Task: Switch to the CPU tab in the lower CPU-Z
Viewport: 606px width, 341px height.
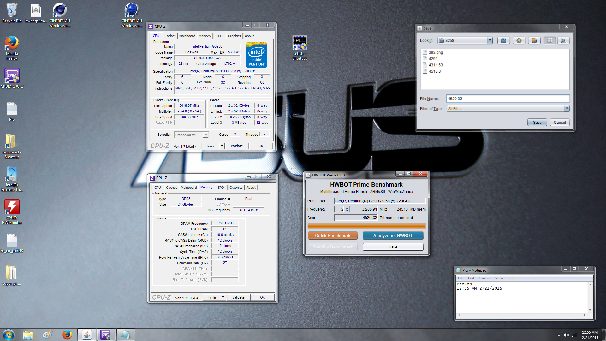Action: coord(157,188)
